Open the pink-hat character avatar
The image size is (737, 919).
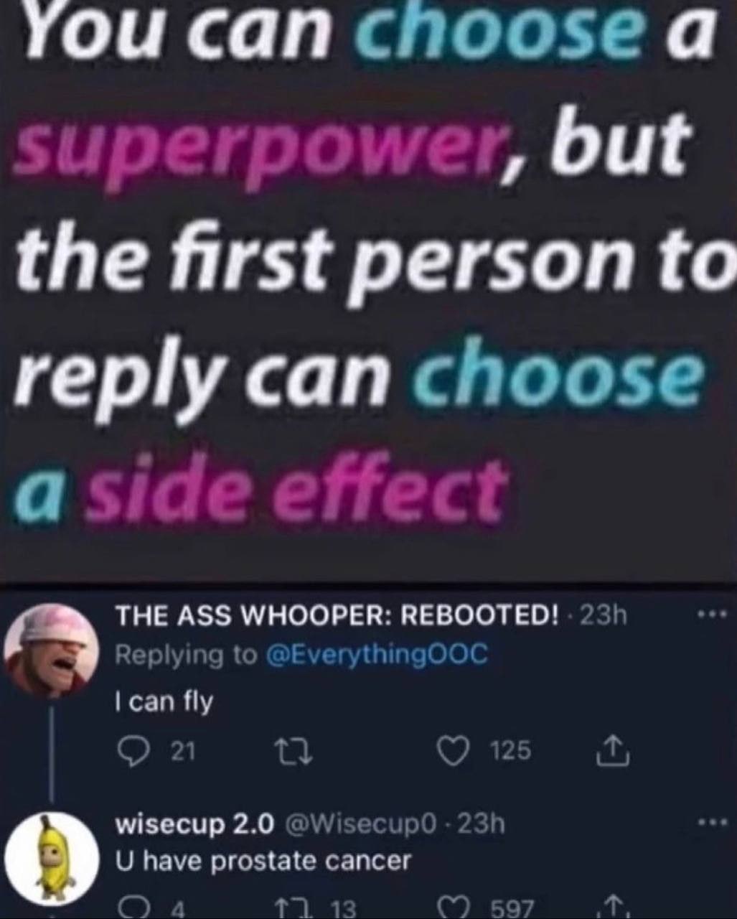click(51, 650)
